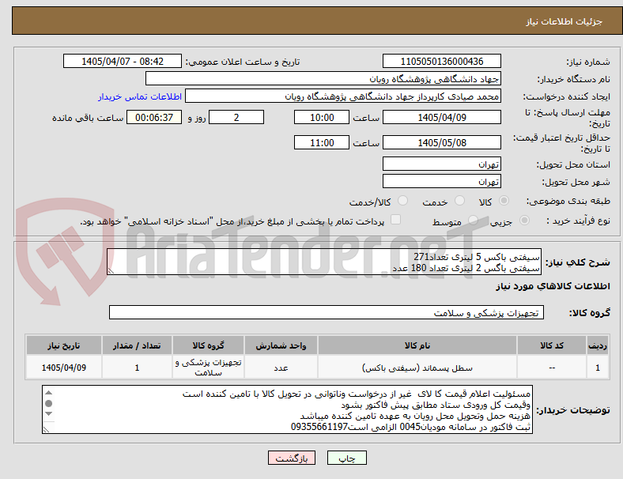Viewport: 623px width, 479px height.
Task: Click the ردیف column header
Action: (597, 345)
